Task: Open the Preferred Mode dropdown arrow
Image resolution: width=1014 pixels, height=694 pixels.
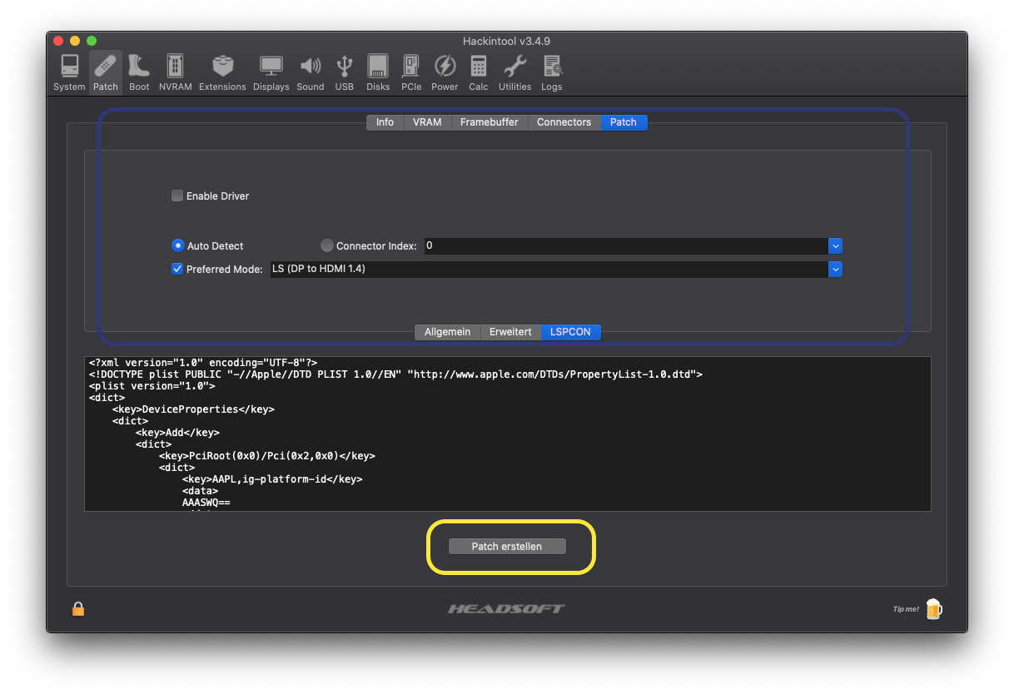Action: pos(836,269)
